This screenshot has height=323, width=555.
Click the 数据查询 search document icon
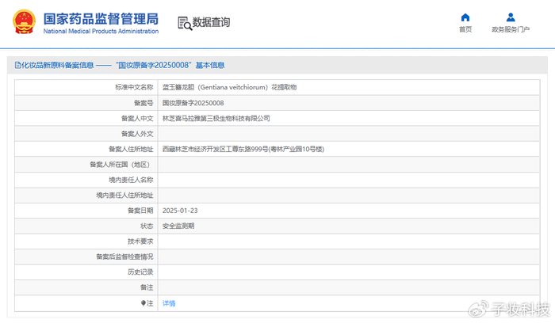pyautogui.click(x=185, y=23)
